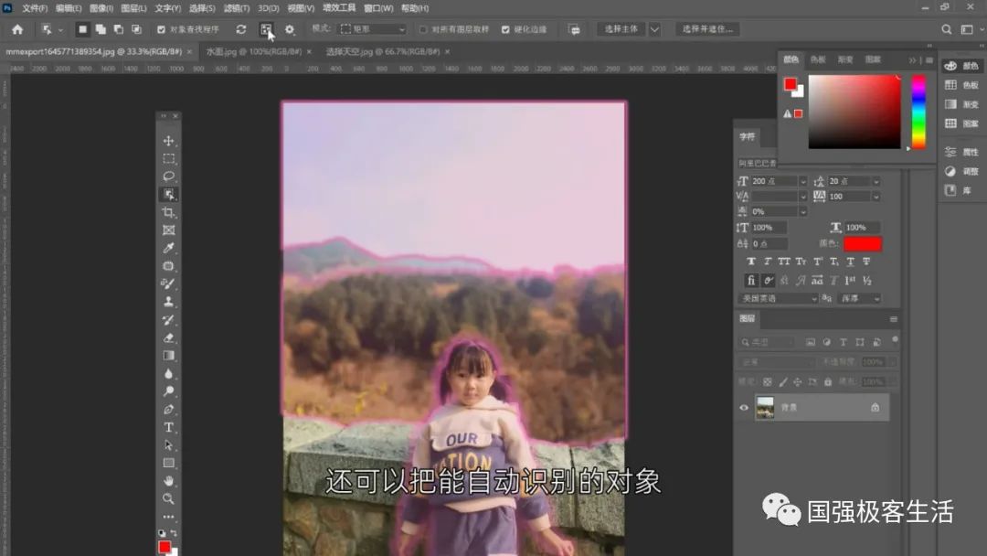Open the 选择(S) menu
Screen dimensions: 987x556
[202, 8]
